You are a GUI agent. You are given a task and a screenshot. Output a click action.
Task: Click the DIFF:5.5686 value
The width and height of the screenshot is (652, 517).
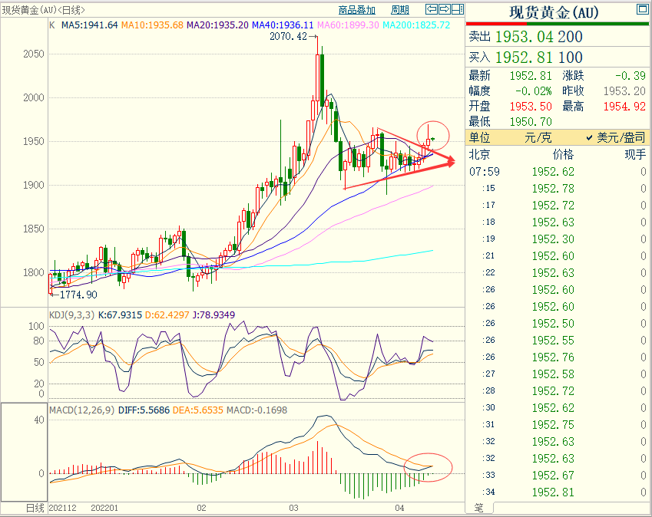tap(144, 410)
